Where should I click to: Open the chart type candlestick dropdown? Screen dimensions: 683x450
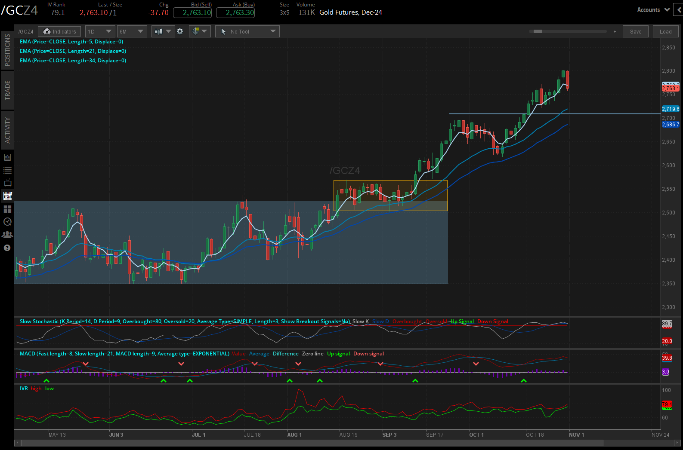click(163, 31)
